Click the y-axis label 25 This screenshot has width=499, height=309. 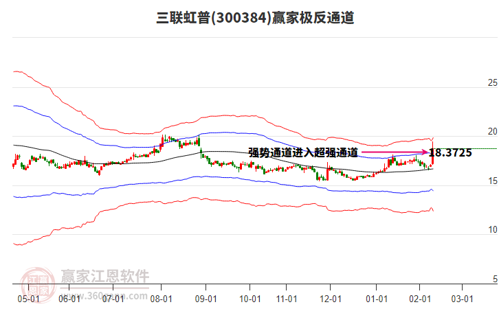click(493, 82)
